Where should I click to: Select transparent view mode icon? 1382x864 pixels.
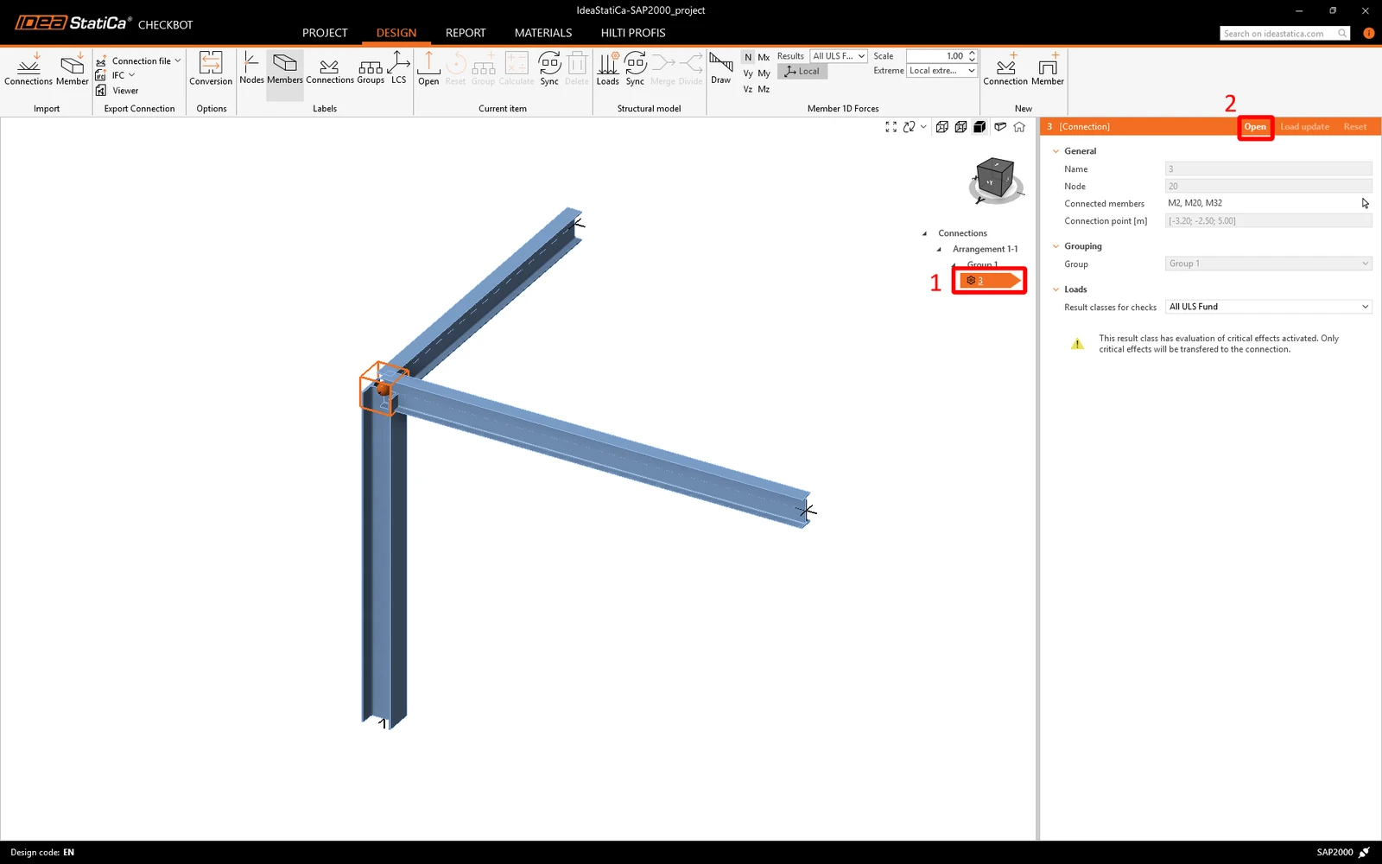(x=960, y=127)
